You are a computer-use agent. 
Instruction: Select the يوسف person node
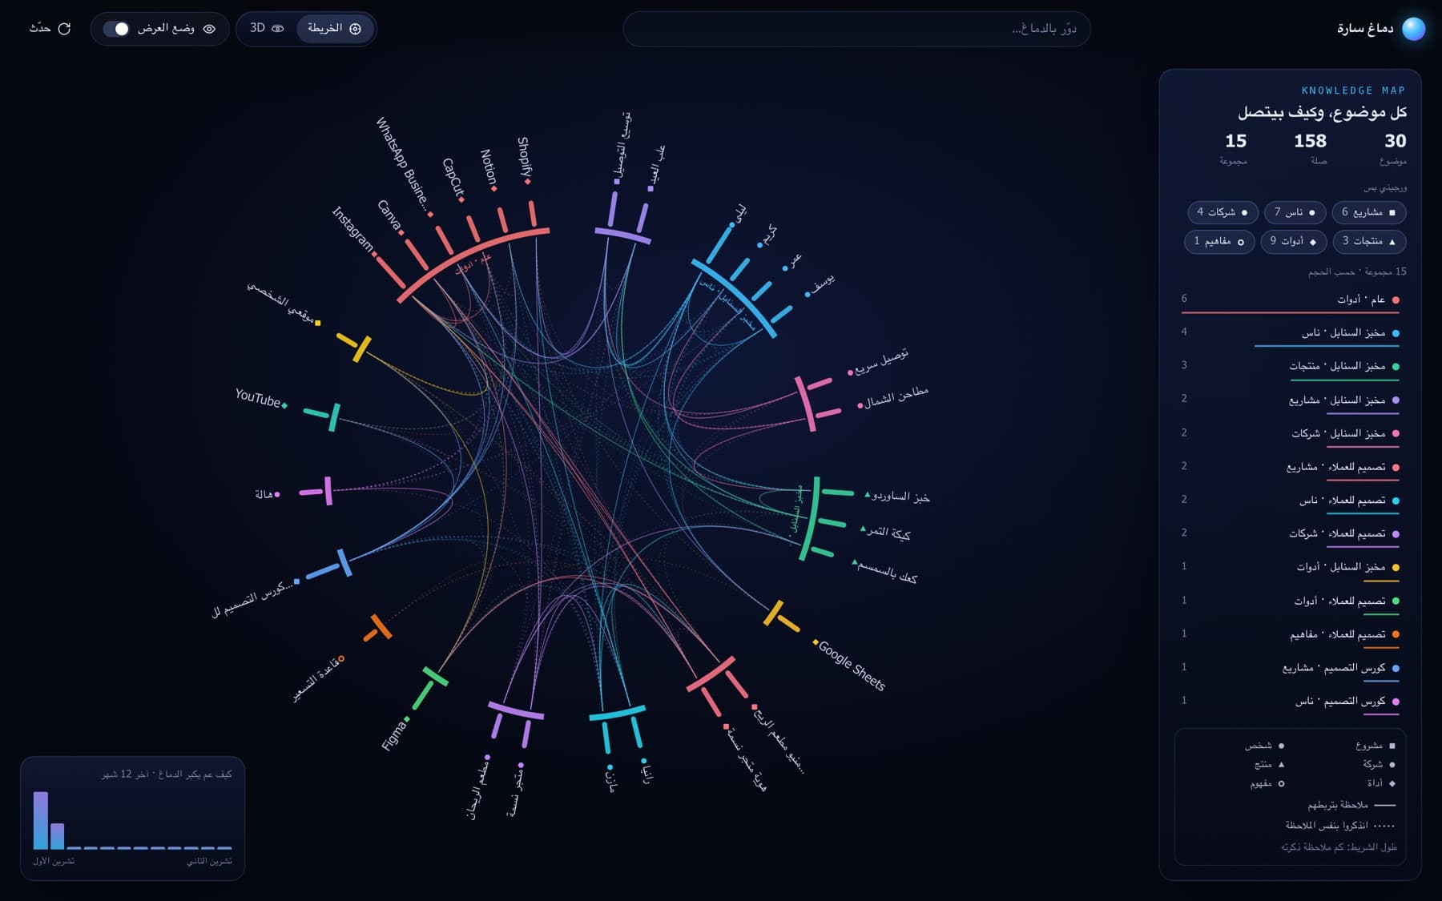[820, 284]
